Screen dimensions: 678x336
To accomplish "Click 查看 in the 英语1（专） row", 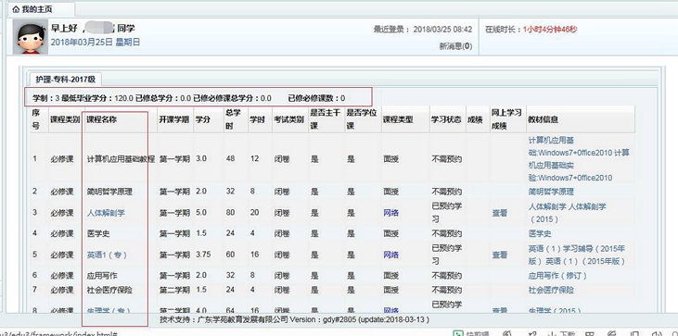I will tap(500, 255).
